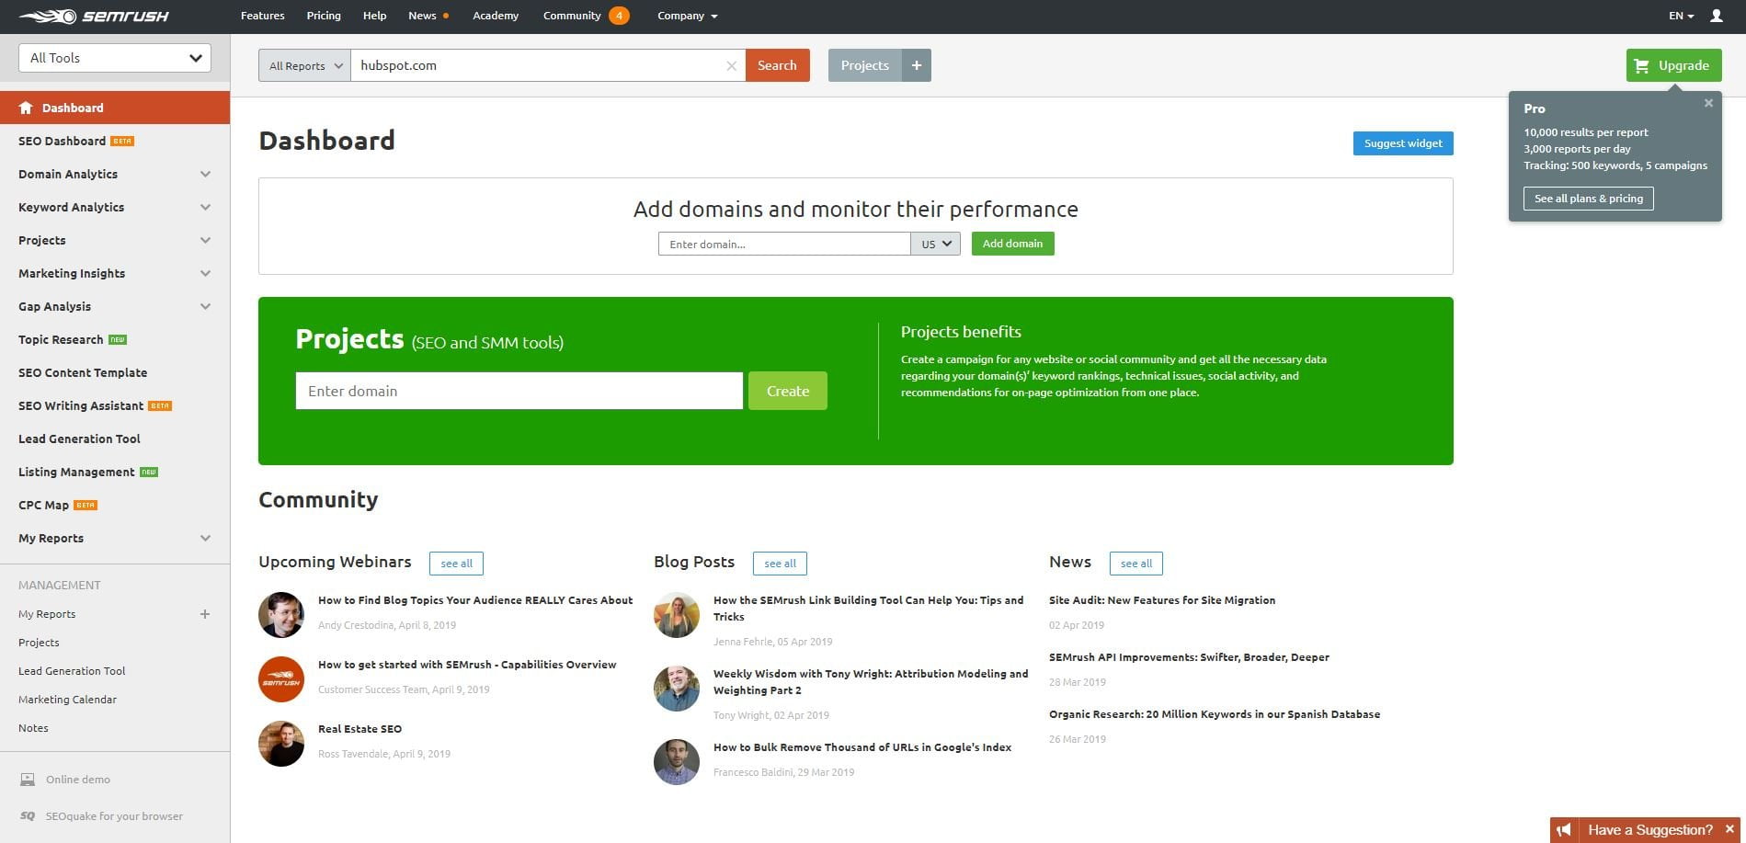
Task: Open Francesco Baldini blog post avatar
Action: 677,762
